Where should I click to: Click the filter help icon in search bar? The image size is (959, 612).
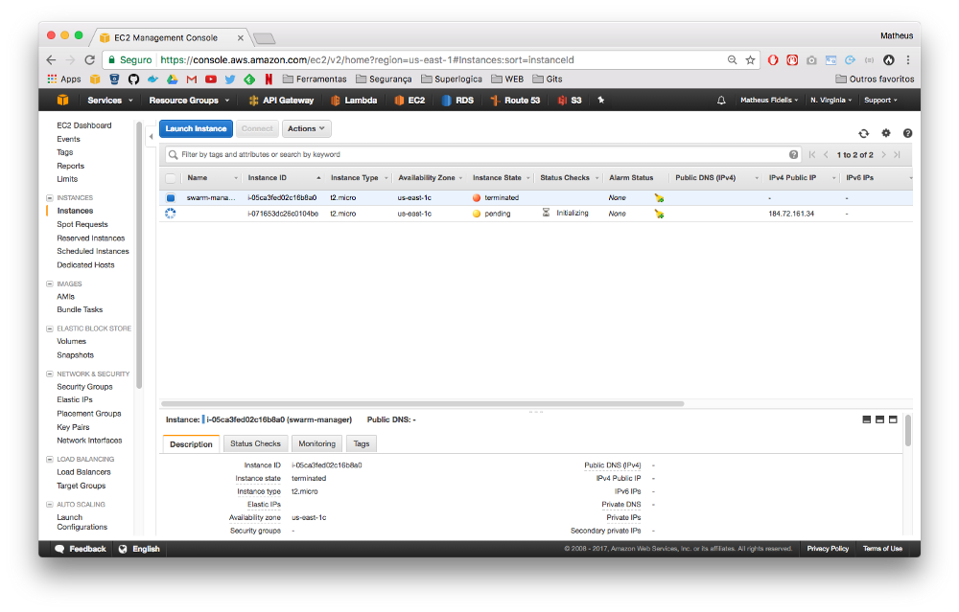tap(793, 154)
